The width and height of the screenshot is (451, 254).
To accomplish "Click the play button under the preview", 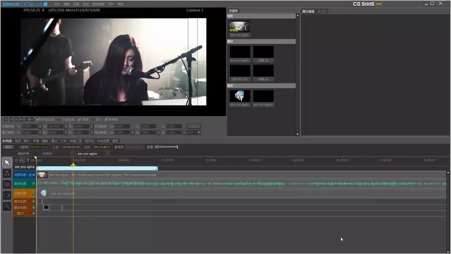I will pos(17,119).
